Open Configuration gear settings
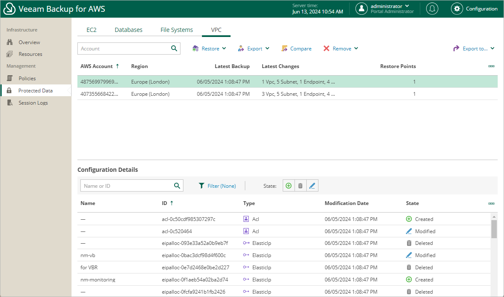Image resolution: width=504 pixels, height=297 pixels. tap(474, 9)
